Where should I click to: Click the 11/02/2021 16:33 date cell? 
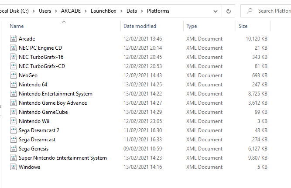(143, 140)
